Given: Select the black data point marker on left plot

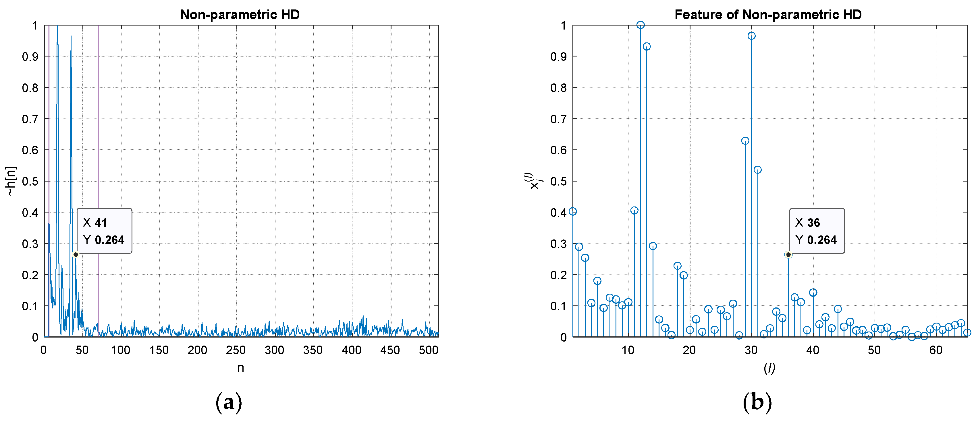Looking at the screenshot, I should click(x=76, y=255).
